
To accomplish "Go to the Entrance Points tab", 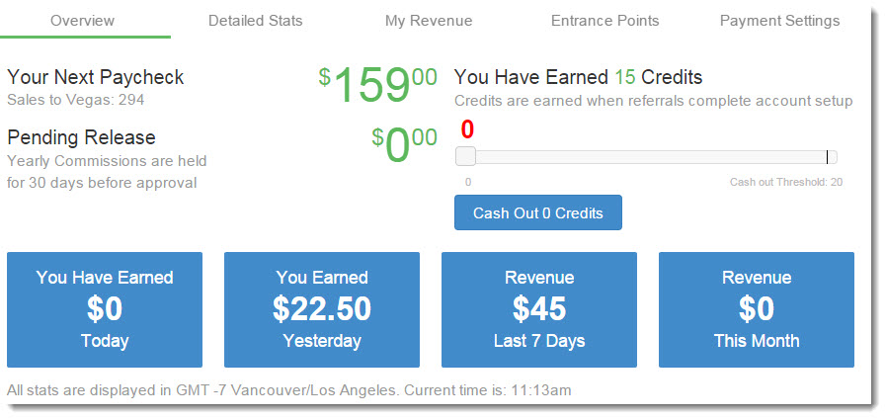I will pos(605,21).
